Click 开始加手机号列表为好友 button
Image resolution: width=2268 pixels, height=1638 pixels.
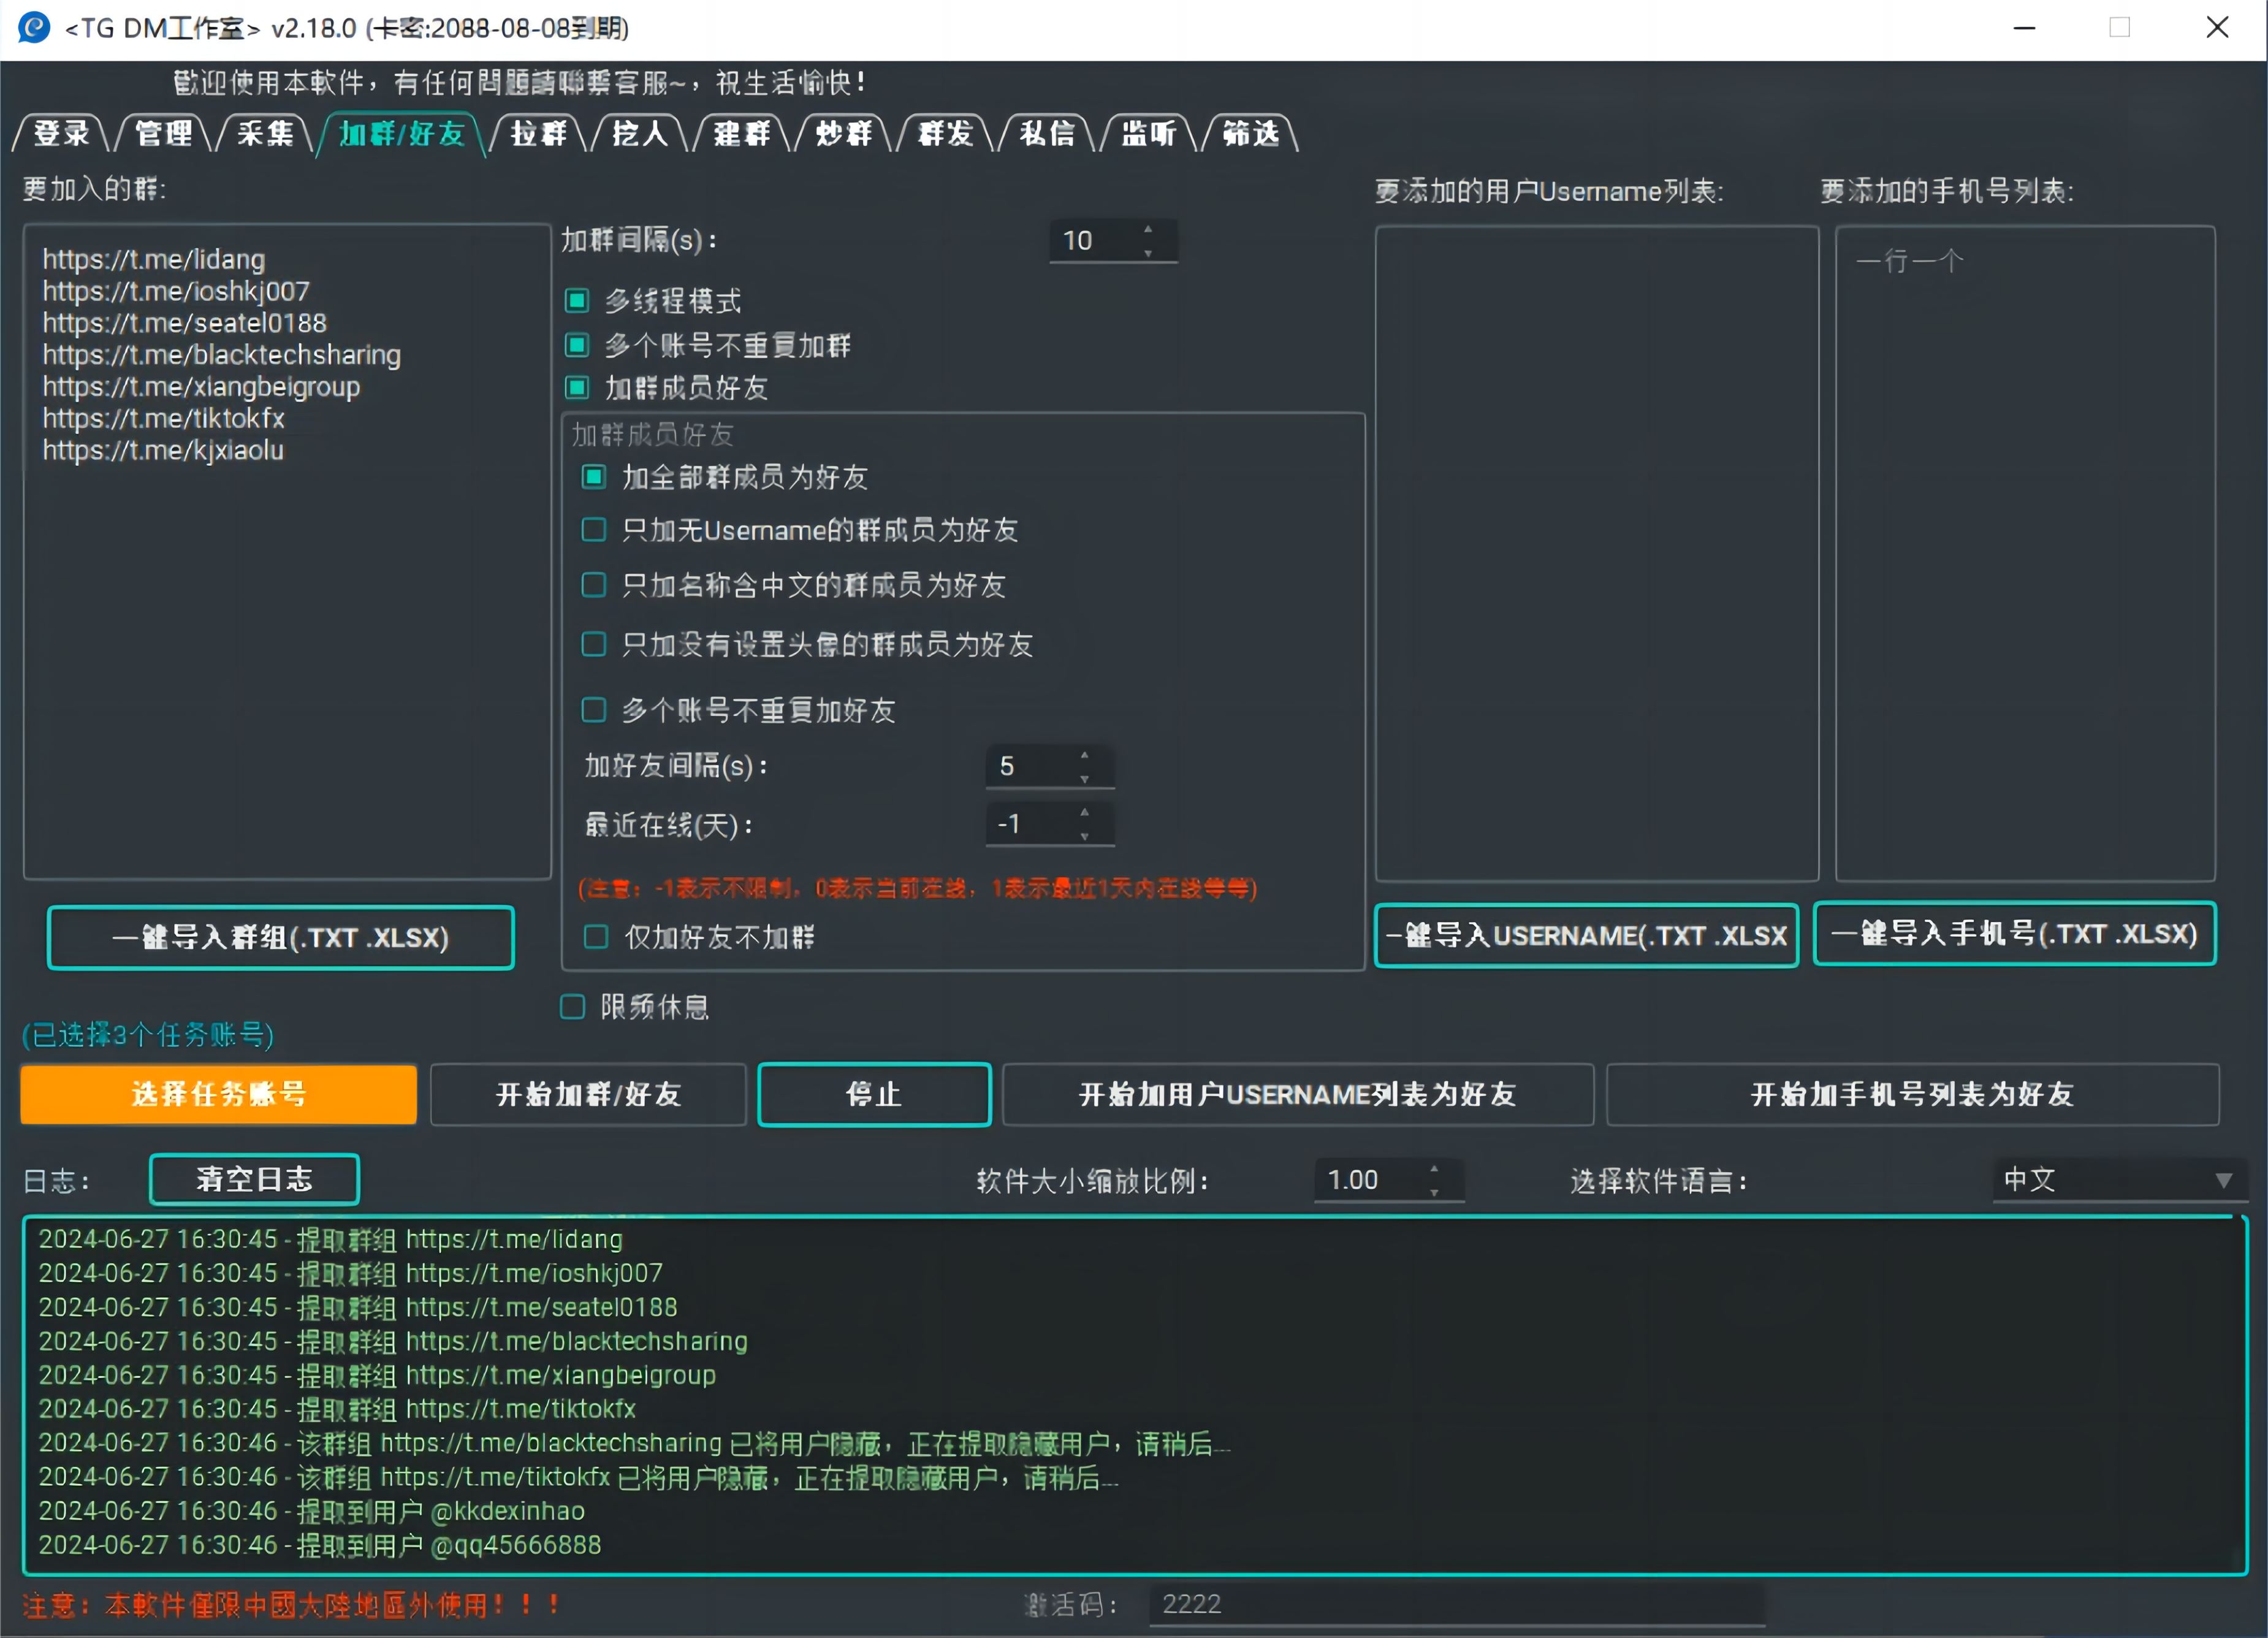[1913, 1094]
